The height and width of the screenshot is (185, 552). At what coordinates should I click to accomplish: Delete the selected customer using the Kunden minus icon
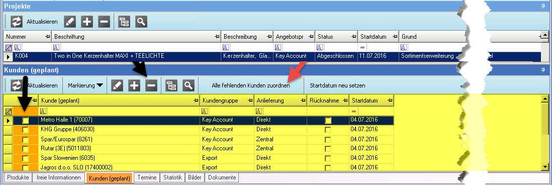tap(151, 85)
